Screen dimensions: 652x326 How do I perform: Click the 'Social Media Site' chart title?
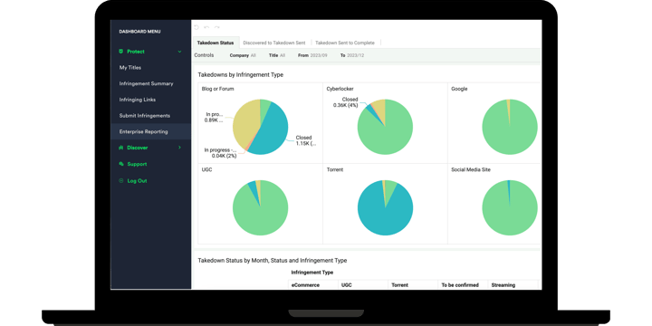pyautogui.click(x=471, y=169)
